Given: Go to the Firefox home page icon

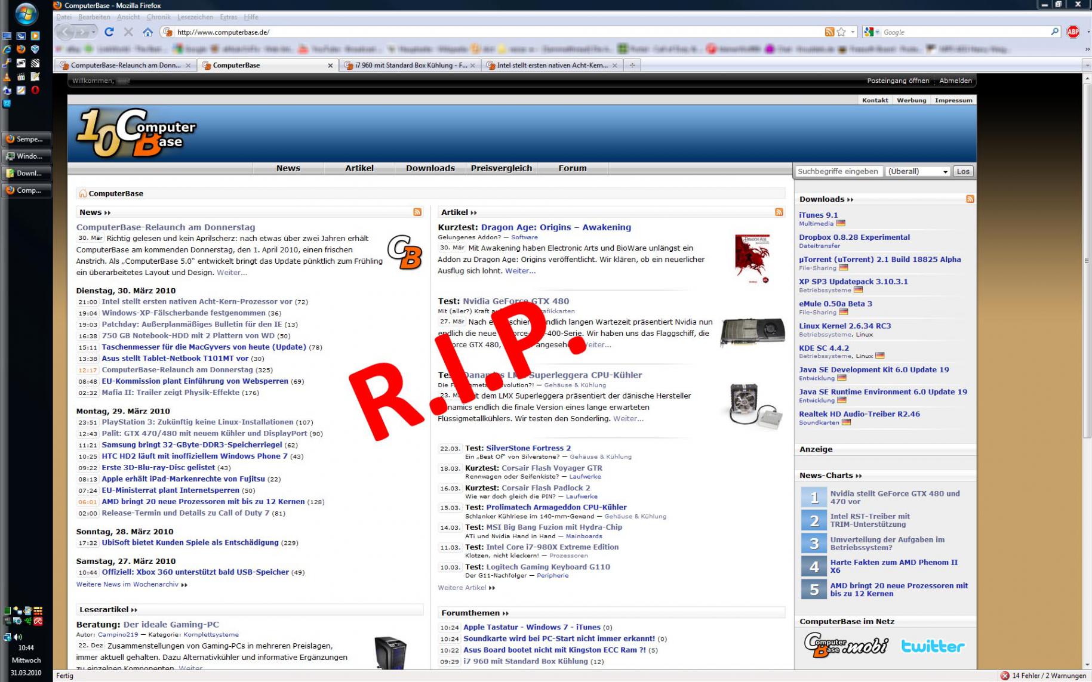Looking at the screenshot, I should coord(148,32).
